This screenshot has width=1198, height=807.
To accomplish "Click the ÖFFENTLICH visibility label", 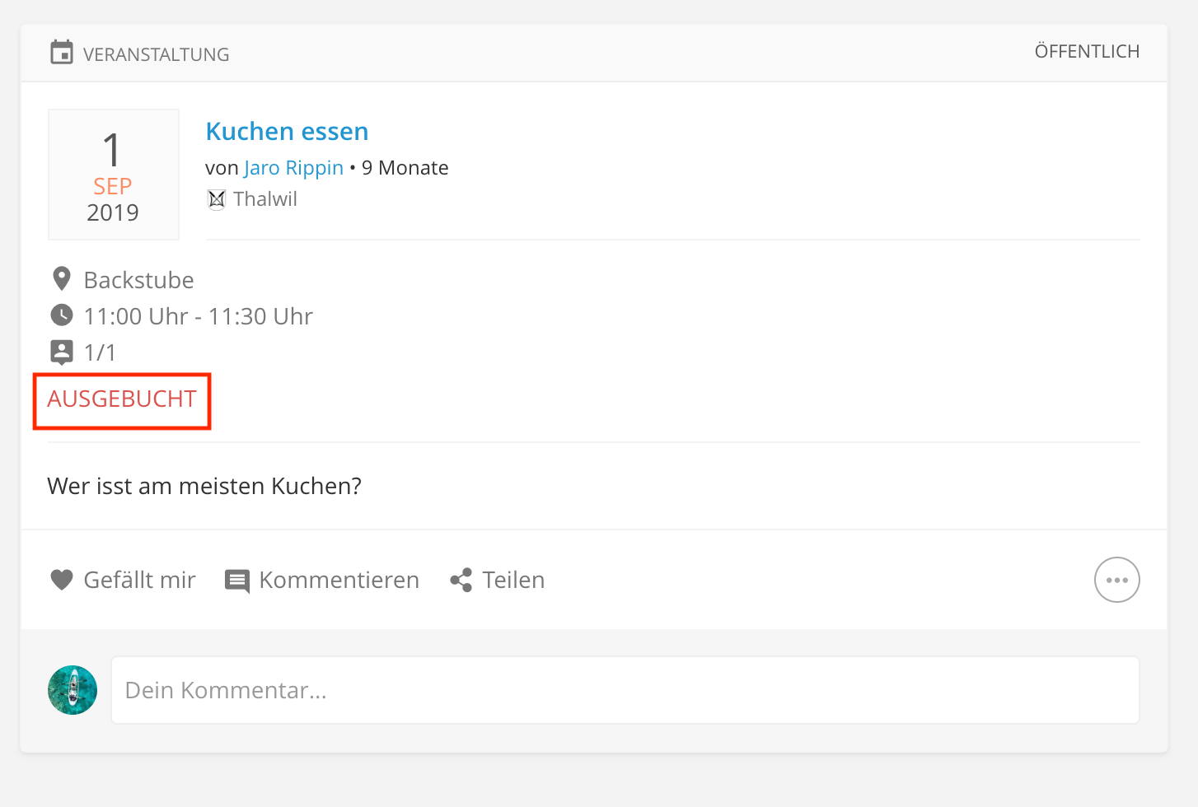I will [x=1087, y=52].
